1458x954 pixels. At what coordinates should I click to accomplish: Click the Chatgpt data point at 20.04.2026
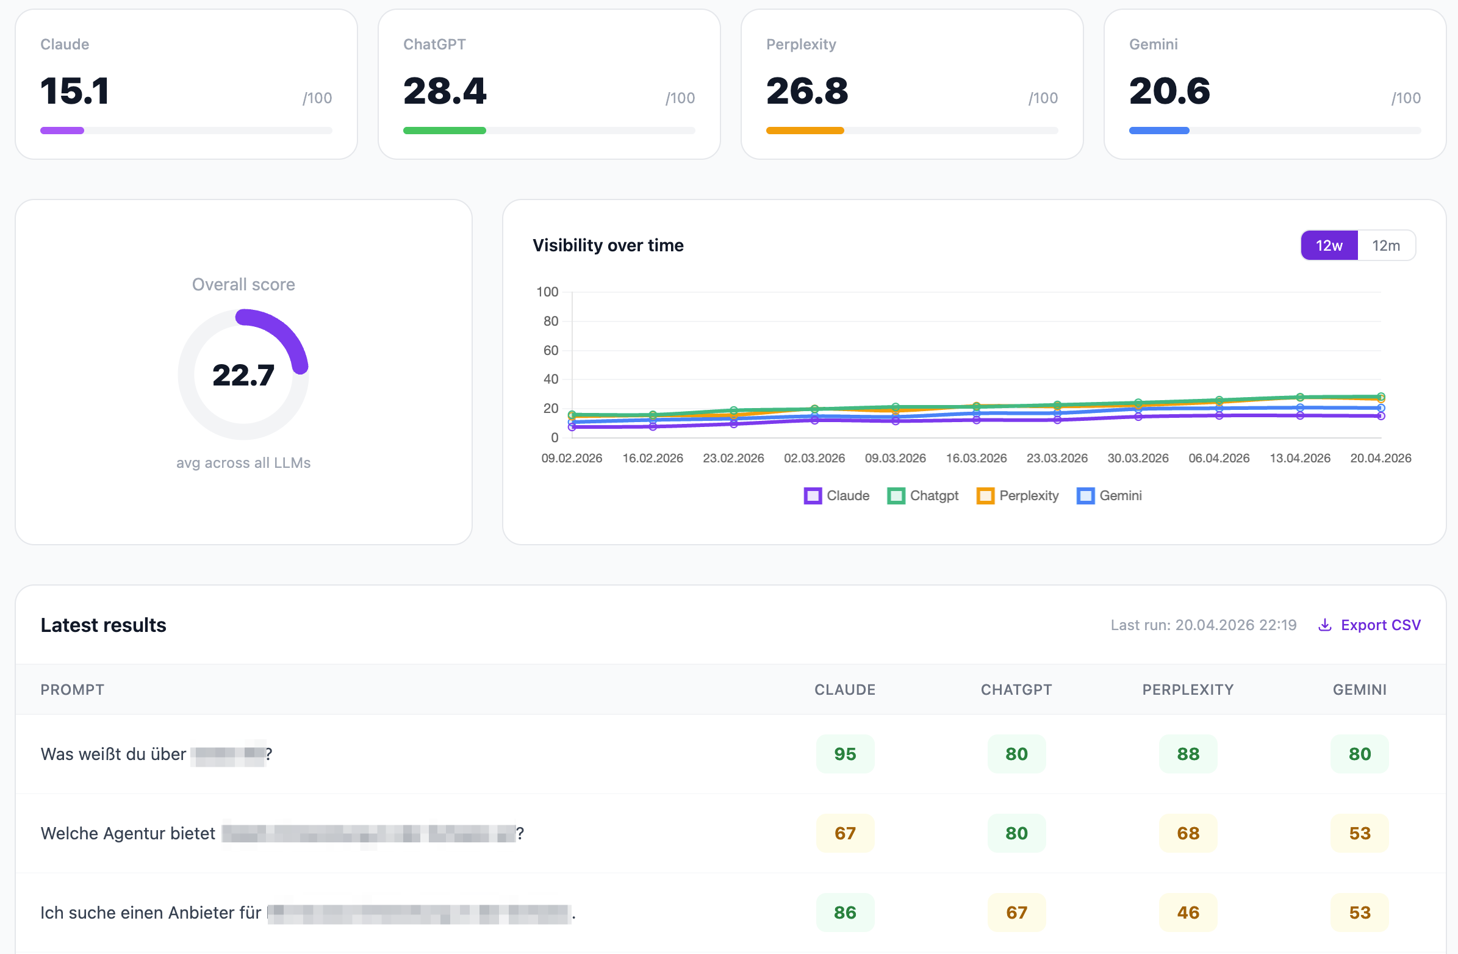click(x=1381, y=396)
